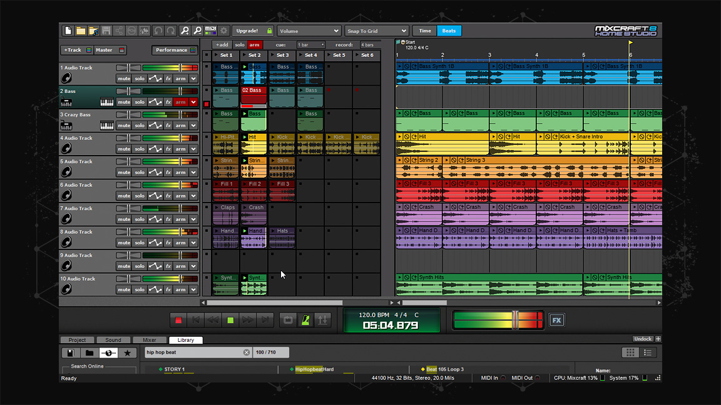Click the Save project icon
The height and width of the screenshot is (405, 721).
point(105,30)
